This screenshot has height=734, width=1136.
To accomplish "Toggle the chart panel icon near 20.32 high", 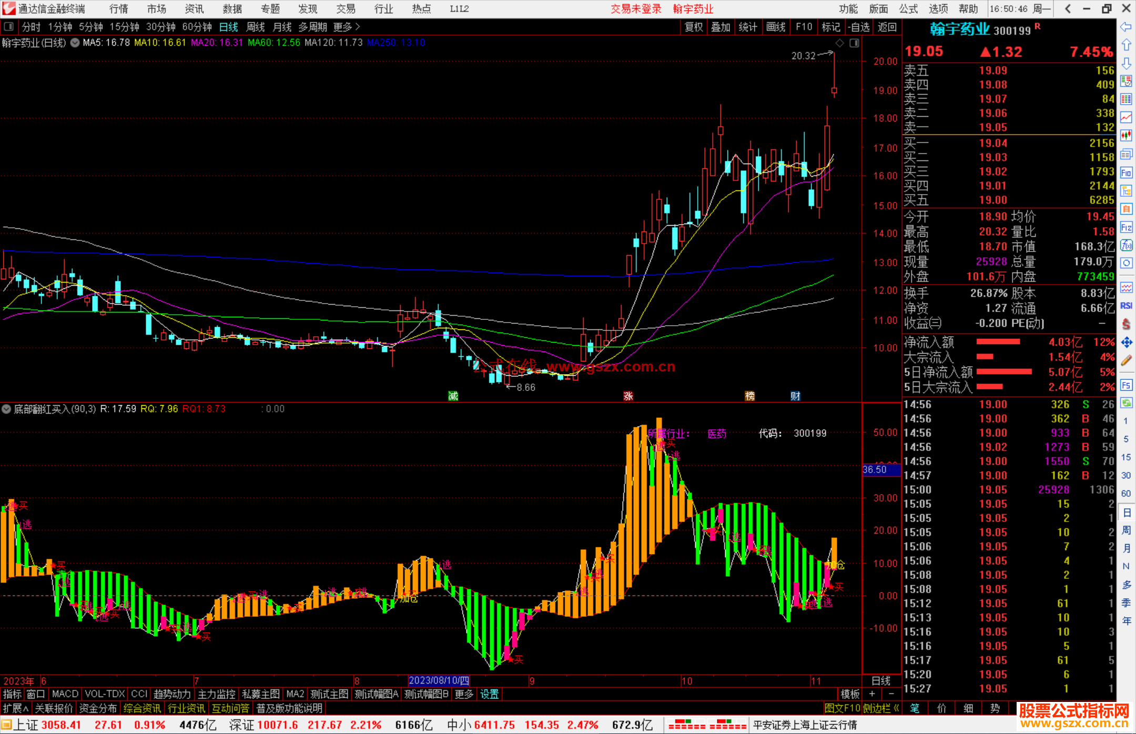I will pyautogui.click(x=854, y=43).
